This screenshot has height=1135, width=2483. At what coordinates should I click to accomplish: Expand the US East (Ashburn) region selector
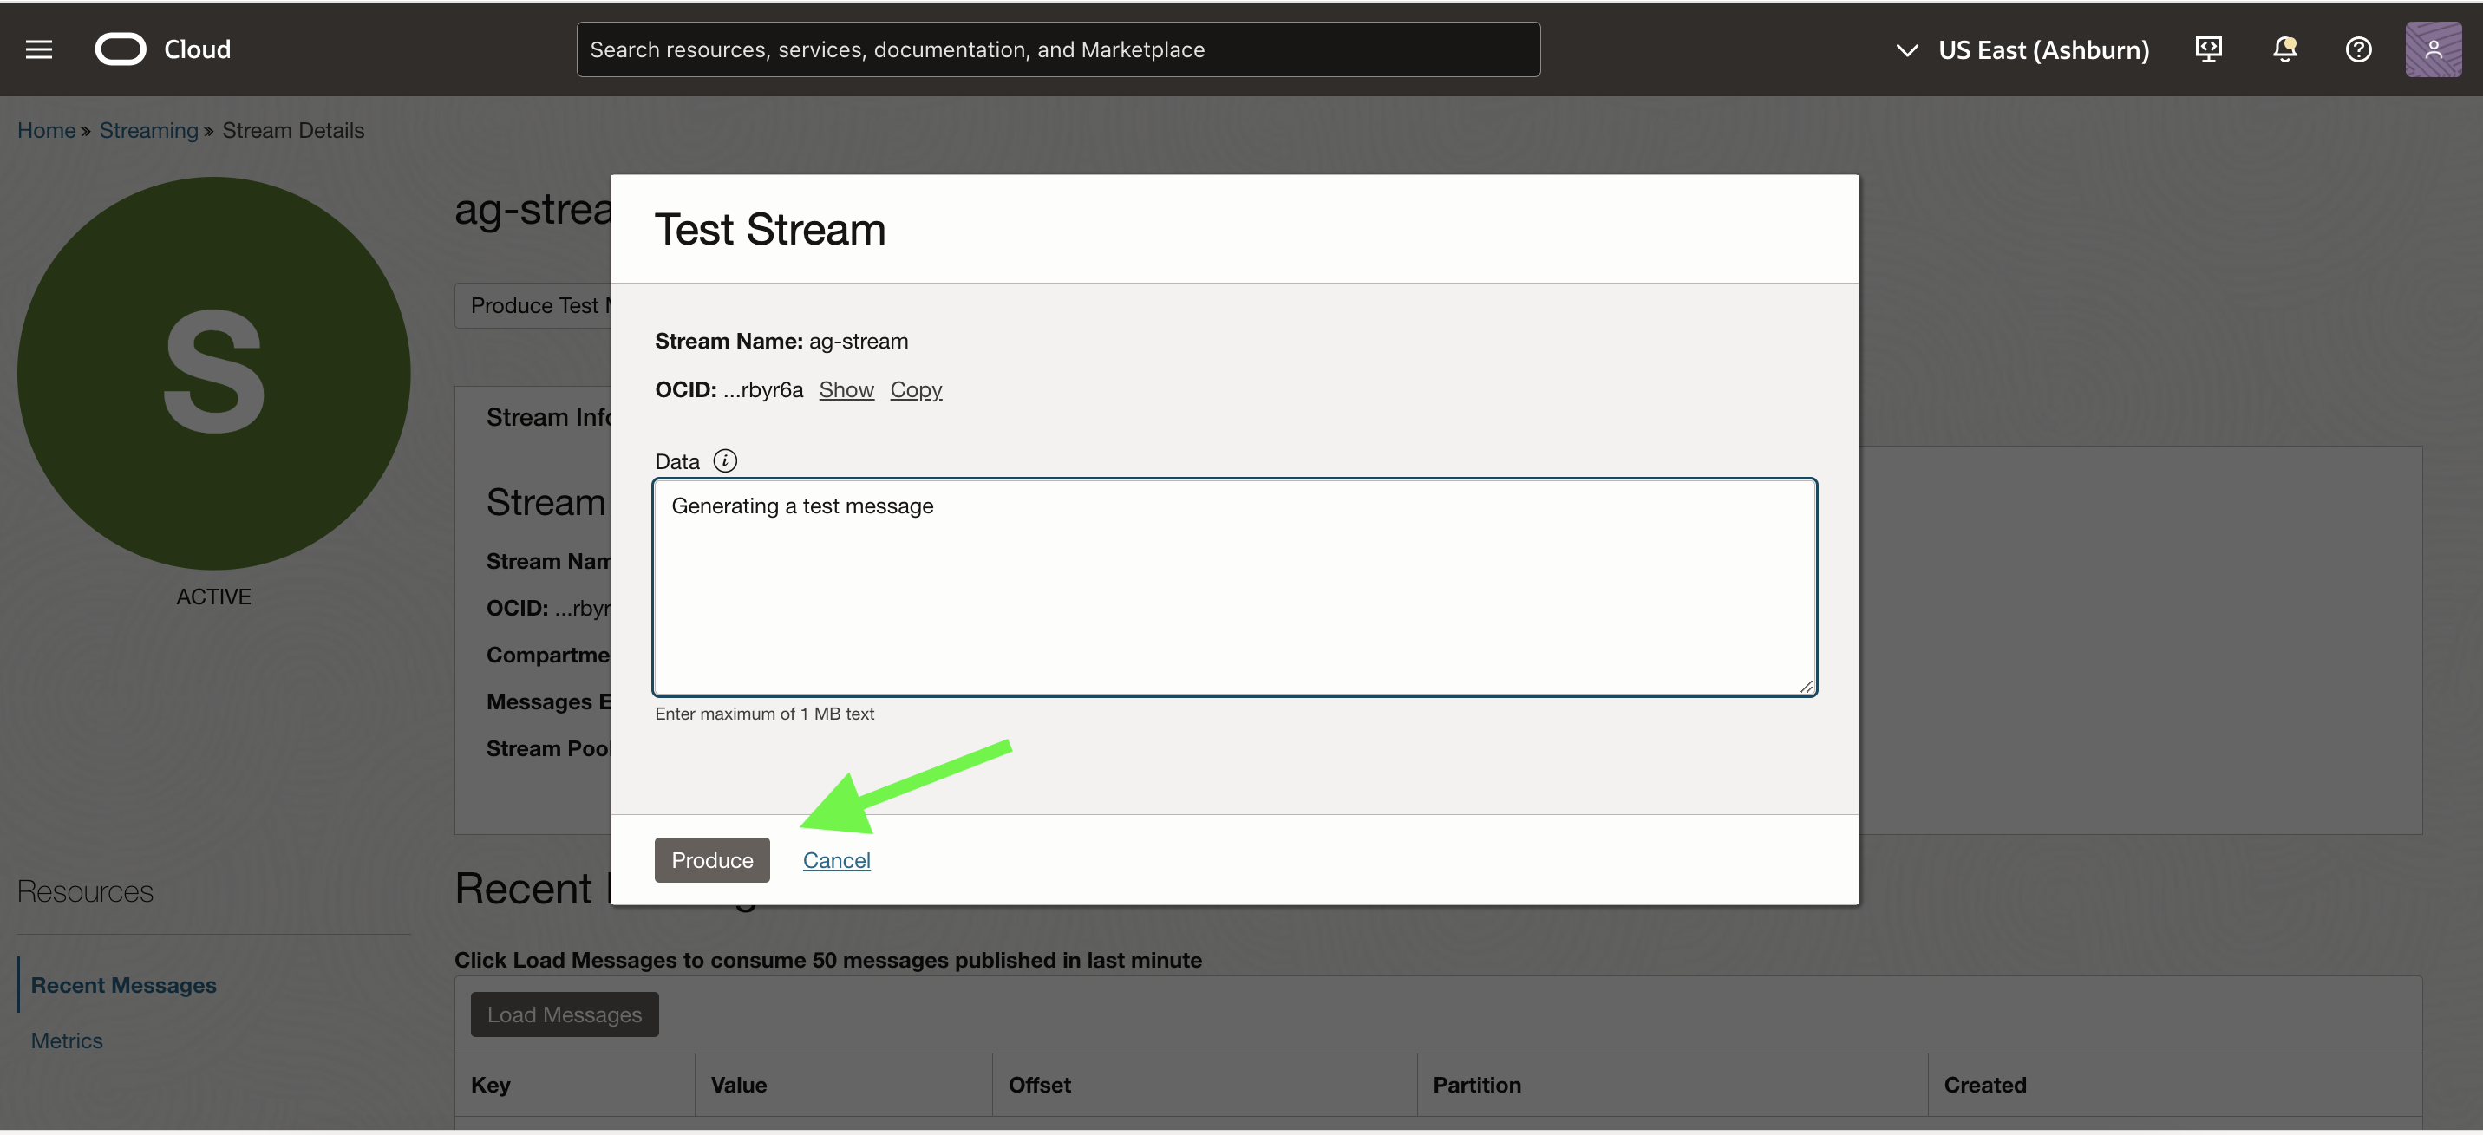(2042, 49)
